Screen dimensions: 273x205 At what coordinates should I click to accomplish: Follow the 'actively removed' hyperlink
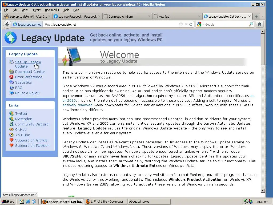click(77, 105)
